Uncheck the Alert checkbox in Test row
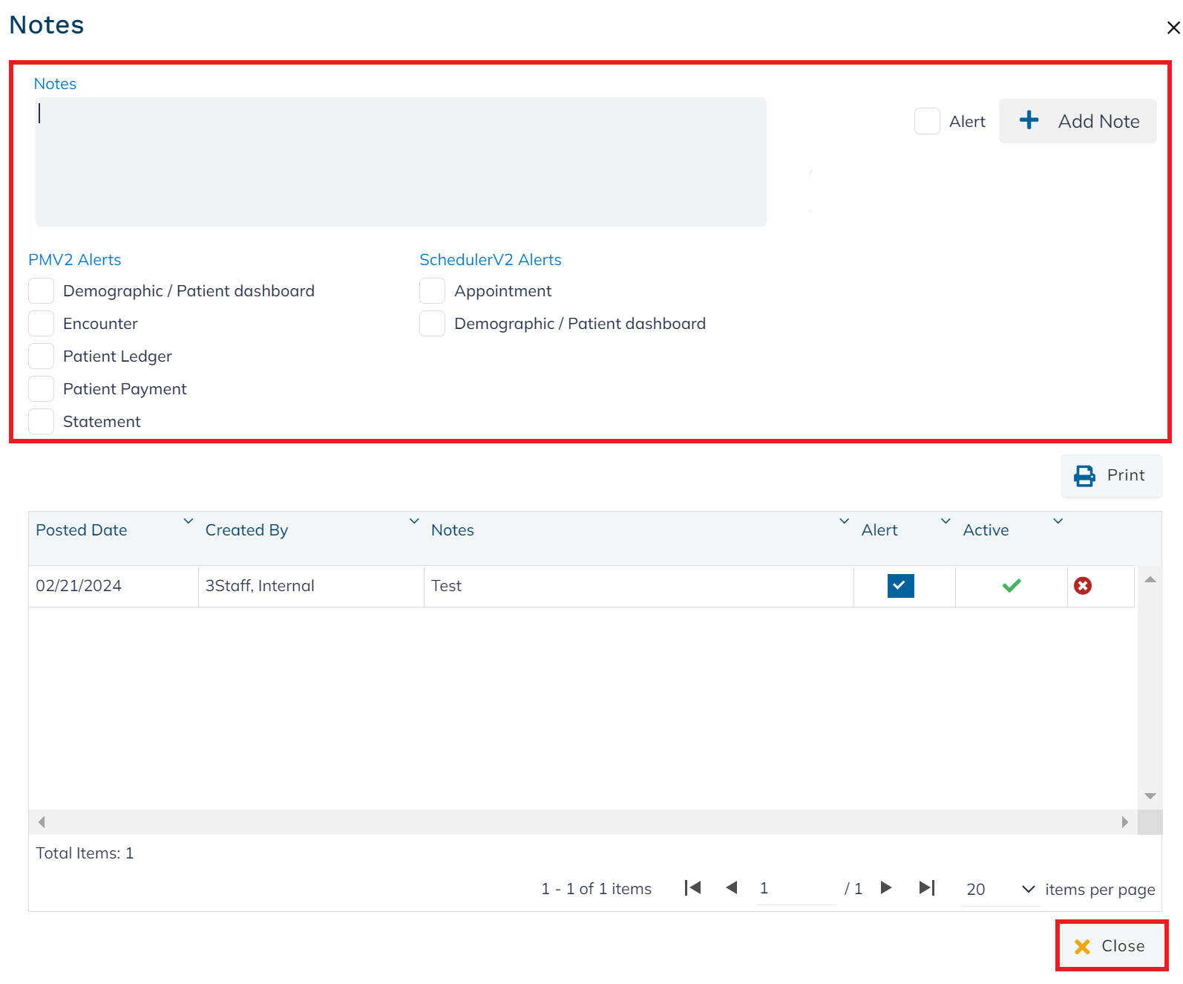This screenshot has height=984, width=1183. [x=900, y=586]
